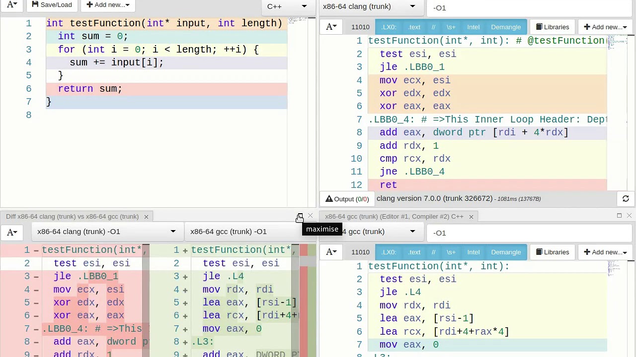This screenshot has height=357, width=636.
Task: Toggle \s+ whitespace trim in gcc pane
Action: pyautogui.click(x=451, y=252)
